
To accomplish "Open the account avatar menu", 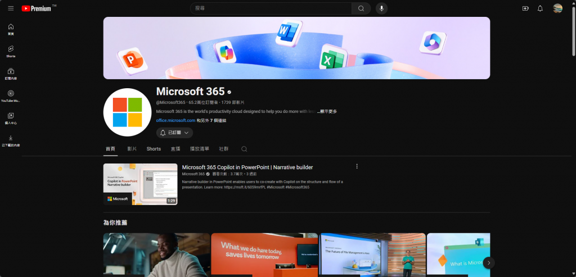I will pos(557,8).
